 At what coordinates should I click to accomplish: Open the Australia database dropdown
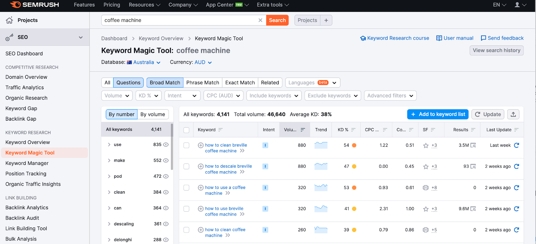pyautogui.click(x=144, y=62)
